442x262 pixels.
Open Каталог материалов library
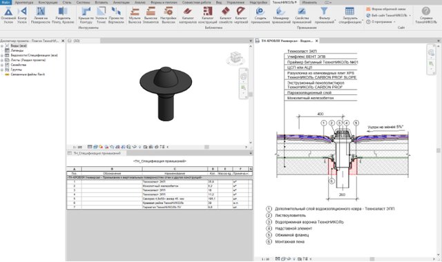coord(188,15)
